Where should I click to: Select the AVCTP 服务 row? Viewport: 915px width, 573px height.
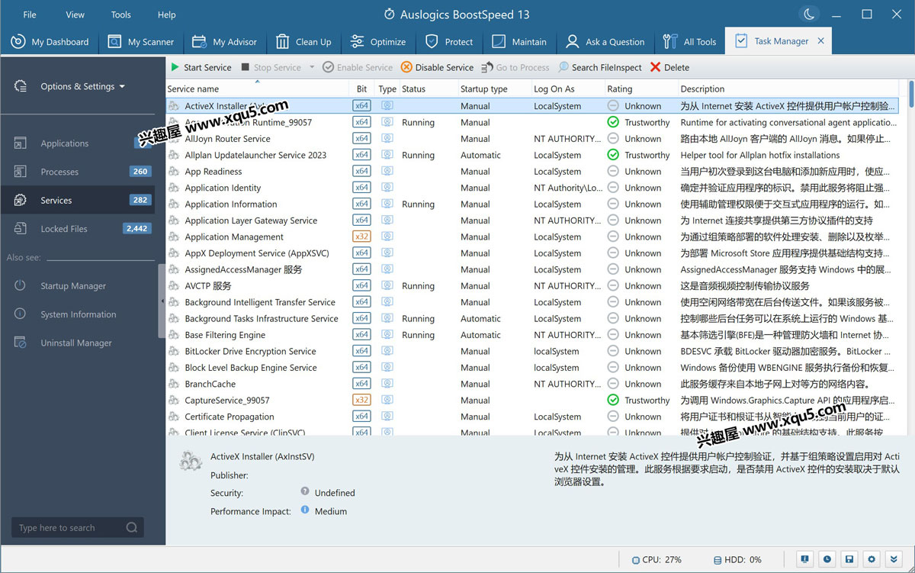click(531, 286)
